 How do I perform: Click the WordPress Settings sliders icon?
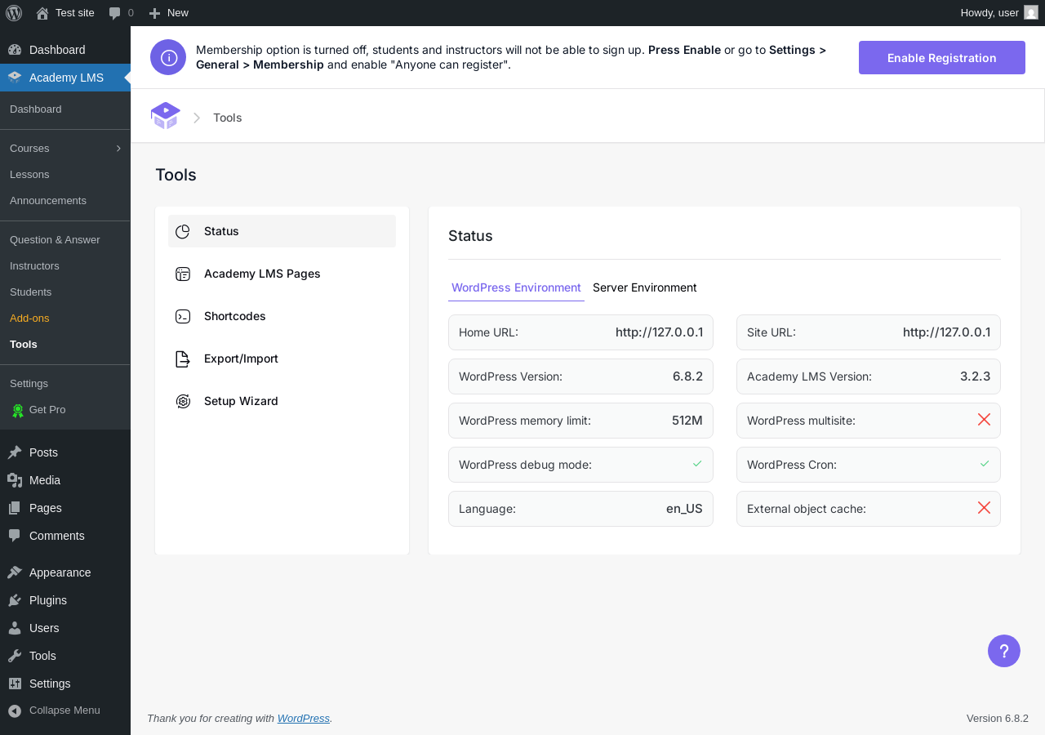tap(15, 684)
